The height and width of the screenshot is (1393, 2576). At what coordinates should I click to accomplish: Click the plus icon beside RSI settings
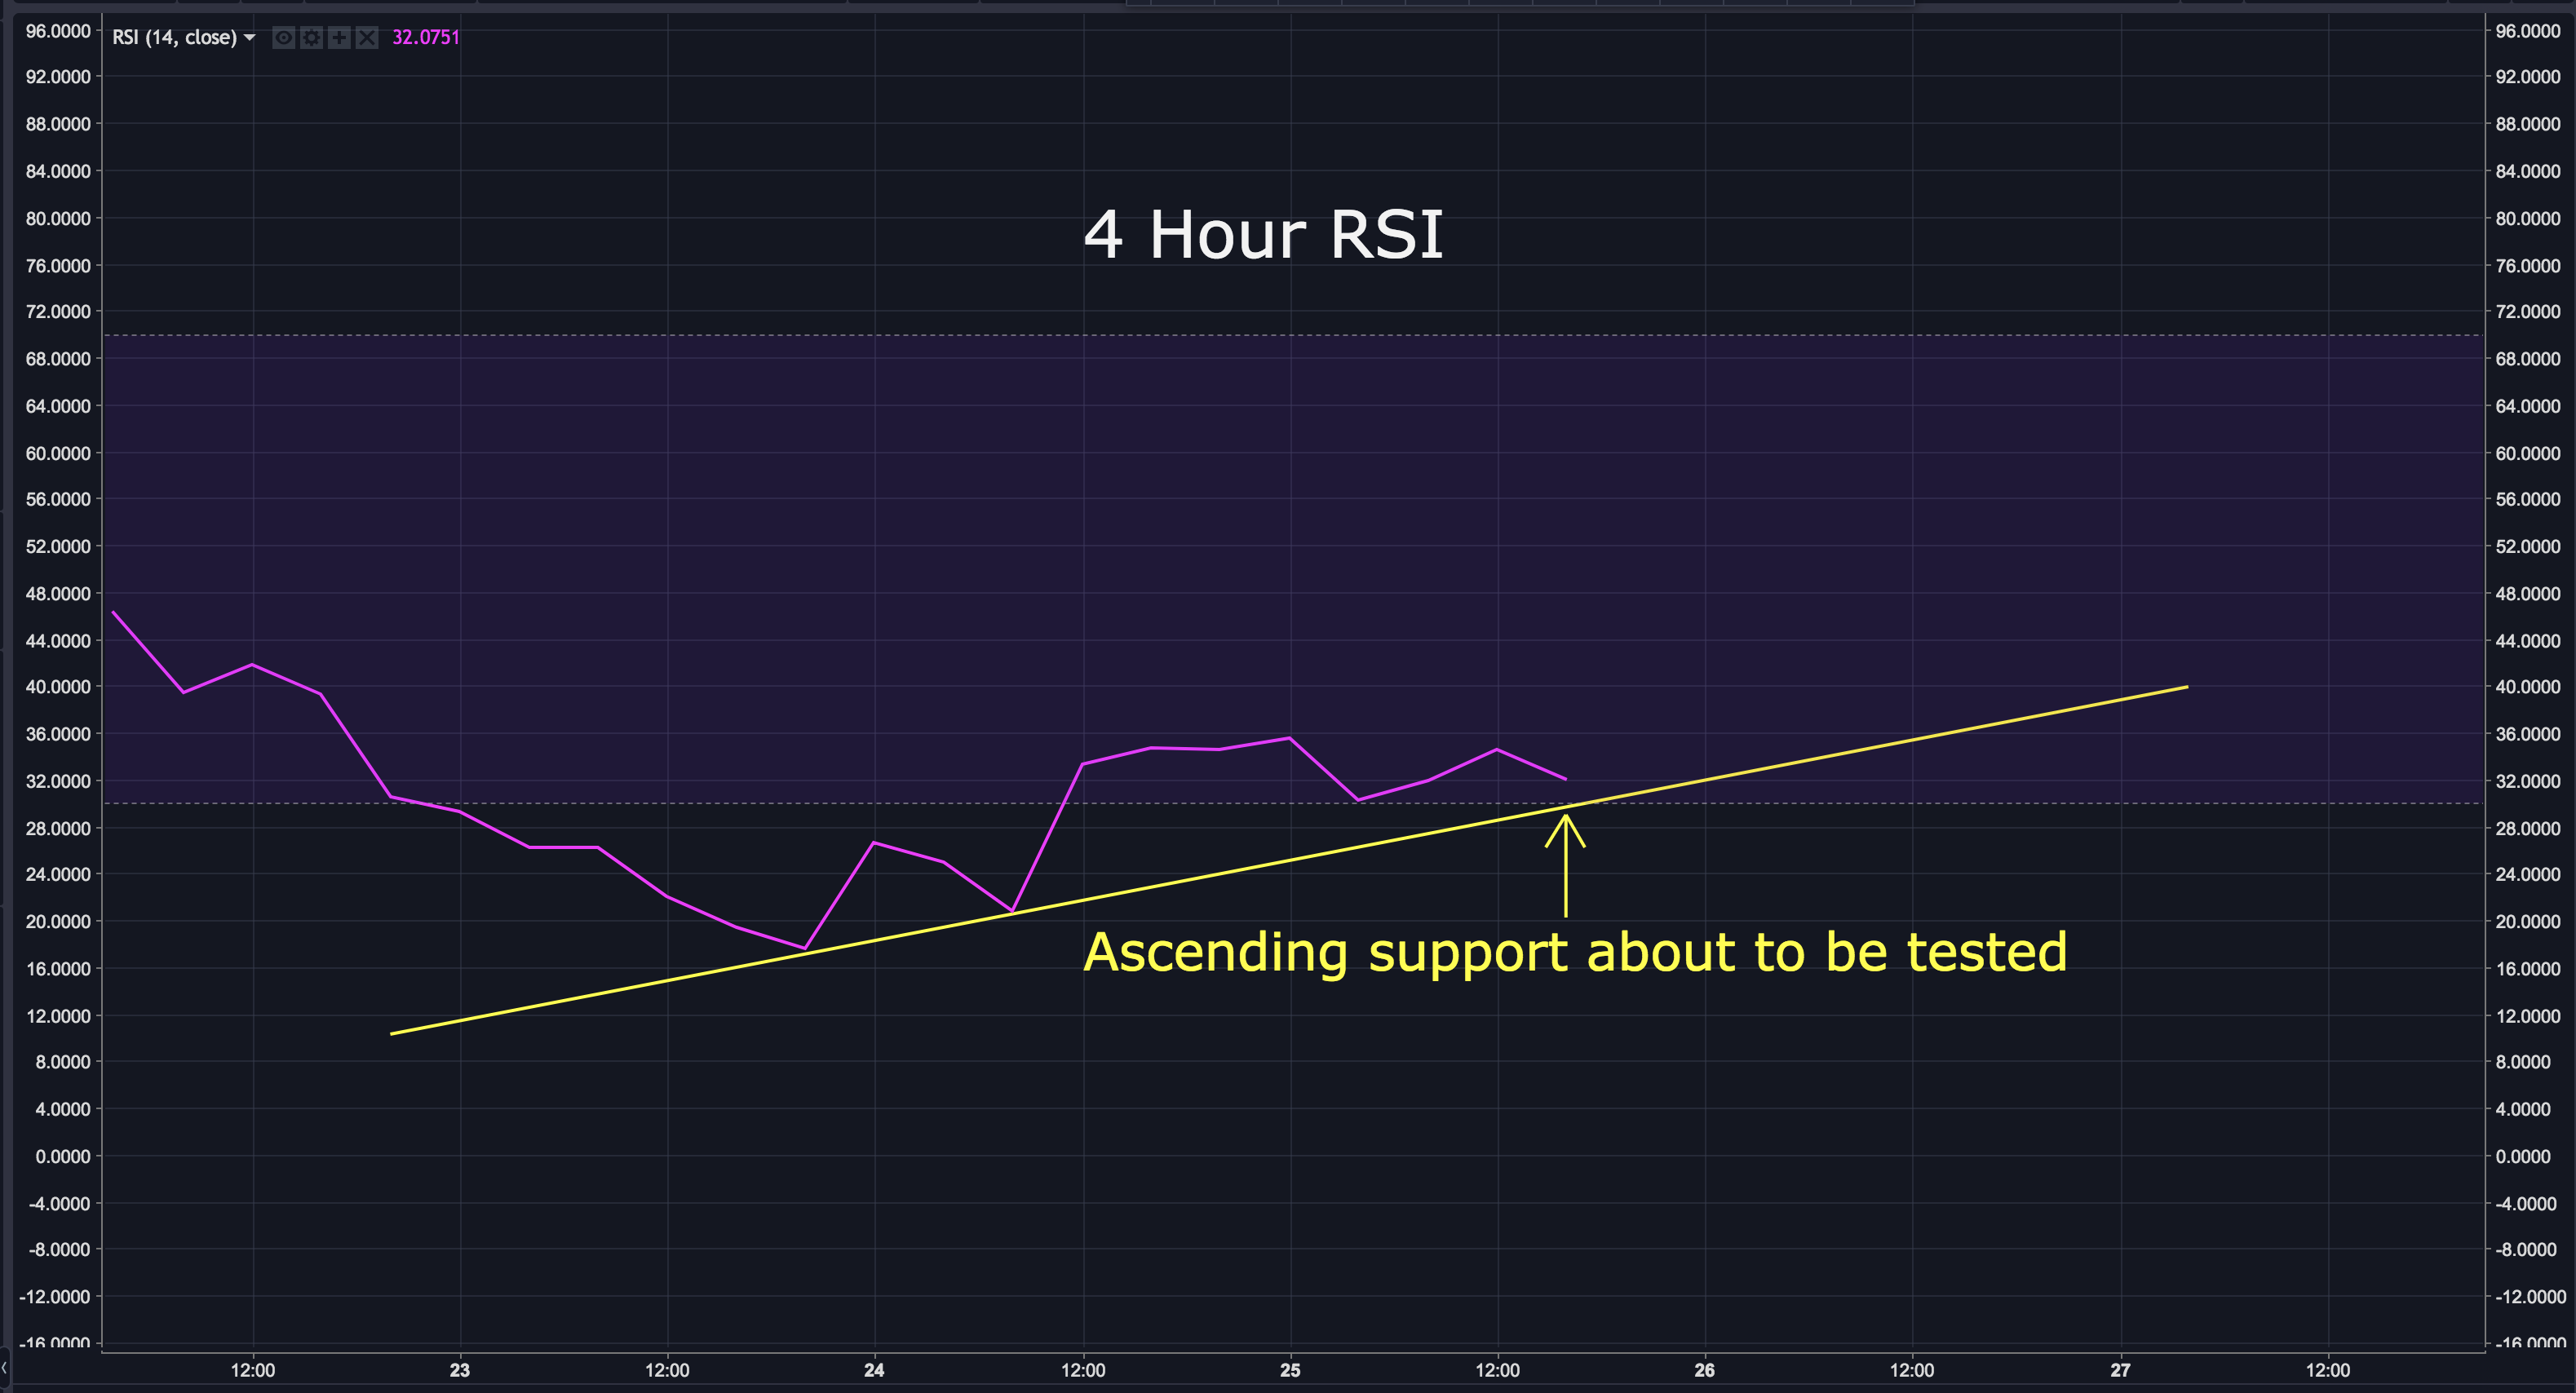click(340, 38)
